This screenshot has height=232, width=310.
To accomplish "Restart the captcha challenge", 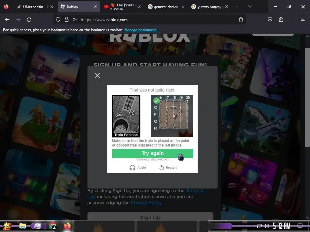I will [168, 167].
